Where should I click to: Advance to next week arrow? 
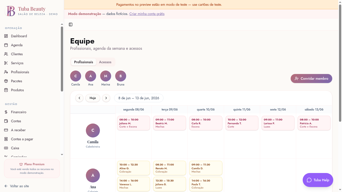point(106,98)
